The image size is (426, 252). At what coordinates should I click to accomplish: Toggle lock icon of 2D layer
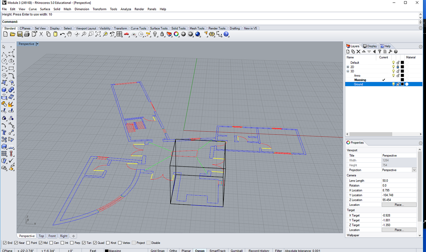pos(398,67)
